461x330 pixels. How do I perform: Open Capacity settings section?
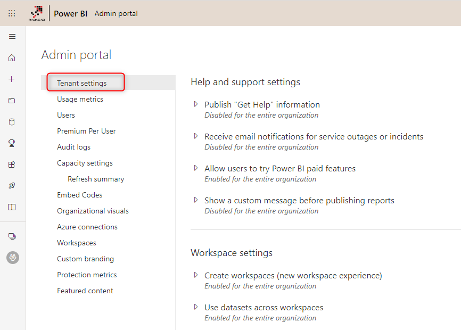click(85, 163)
